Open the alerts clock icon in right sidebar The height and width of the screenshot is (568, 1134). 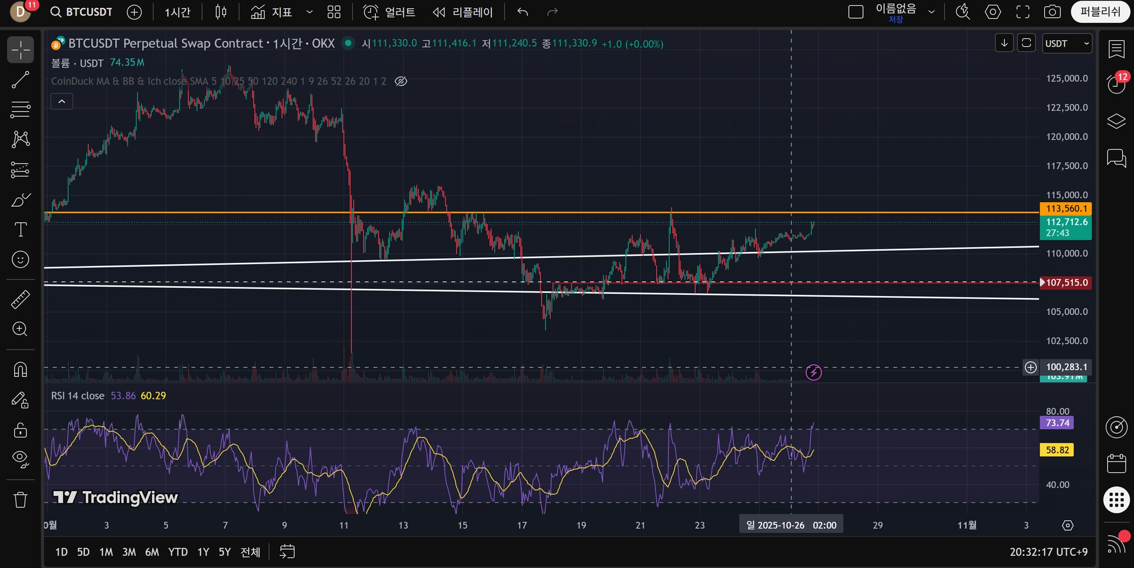coord(1116,85)
